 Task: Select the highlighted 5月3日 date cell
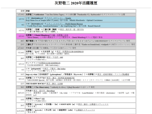click(x=21, y=36)
